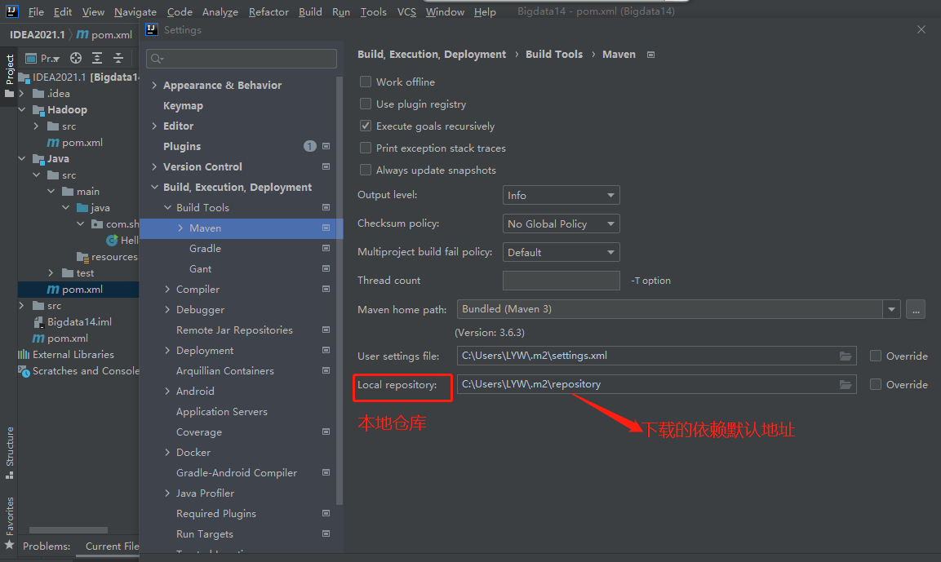Click the Maven settings project-level marker icon in breadcrumb
The width and height of the screenshot is (941, 562).
[650, 55]
